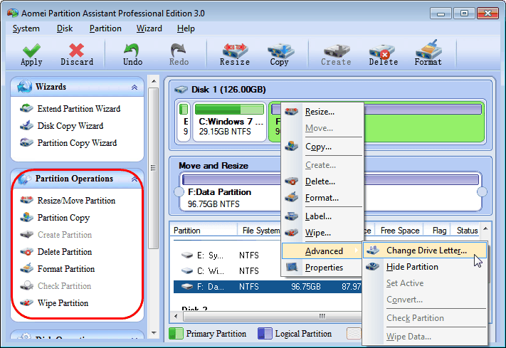Click the partition table scroll-left arrow
This screenshot has height=348, width=506.
(x=176, y=316)
